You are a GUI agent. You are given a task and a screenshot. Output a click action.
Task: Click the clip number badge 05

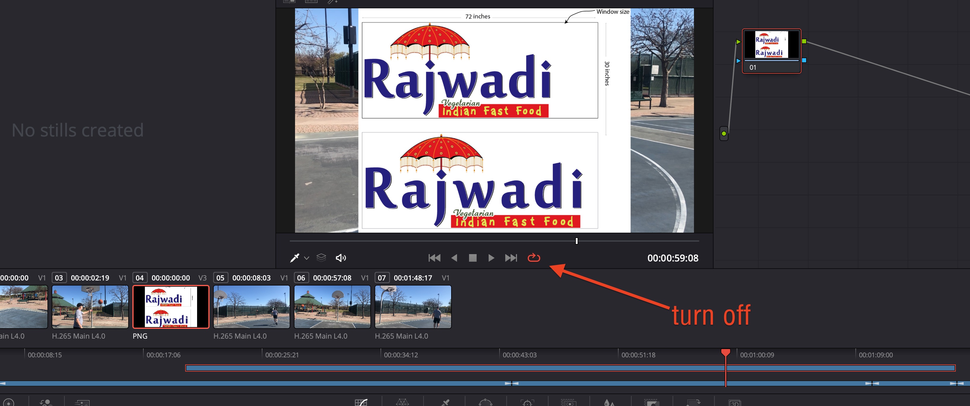click(x=220, y=278)
